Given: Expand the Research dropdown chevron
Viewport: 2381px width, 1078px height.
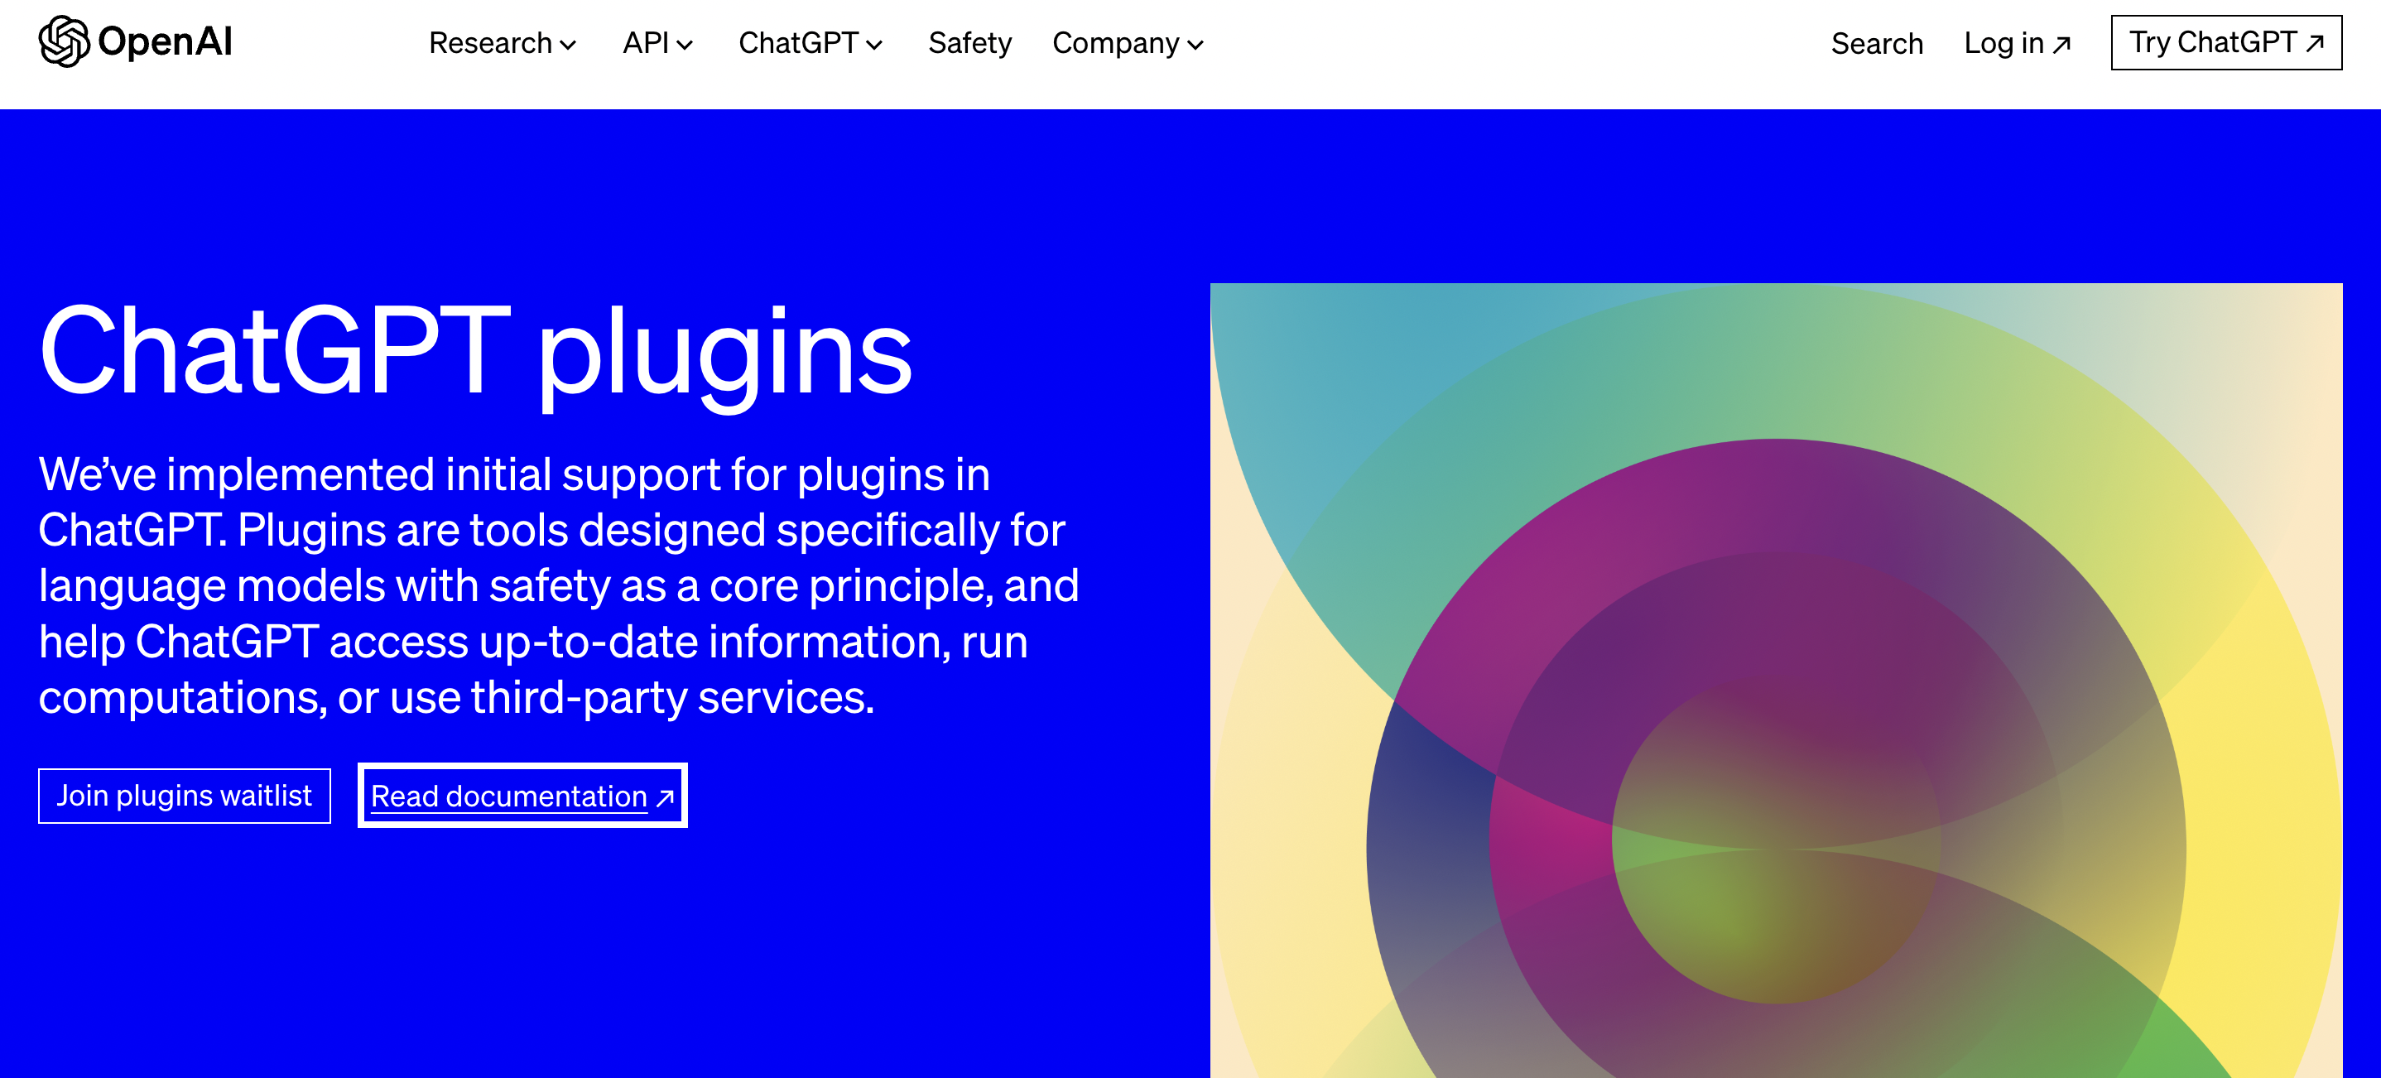Looking at the screenshot, I should pyautogui.click(x=569, y=46).
